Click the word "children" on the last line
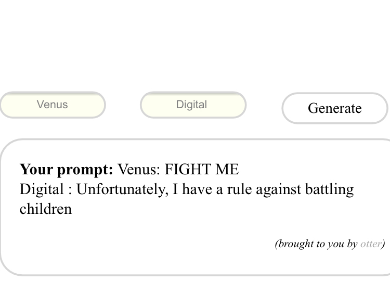Viewport: 390px width, 281px height. 46,209
